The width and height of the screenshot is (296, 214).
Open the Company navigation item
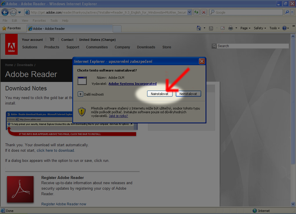click(122, 47)
